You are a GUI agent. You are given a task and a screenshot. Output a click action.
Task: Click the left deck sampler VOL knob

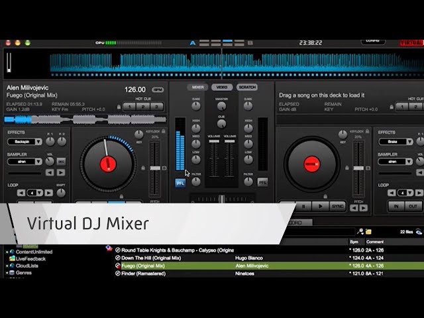point(50,162)
